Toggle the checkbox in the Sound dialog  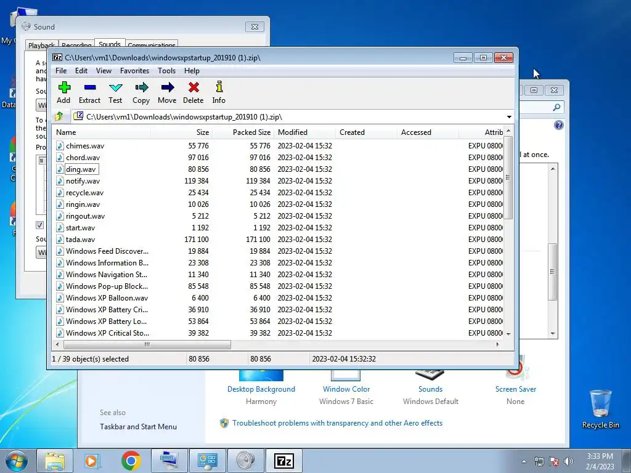tap(39, 225)
